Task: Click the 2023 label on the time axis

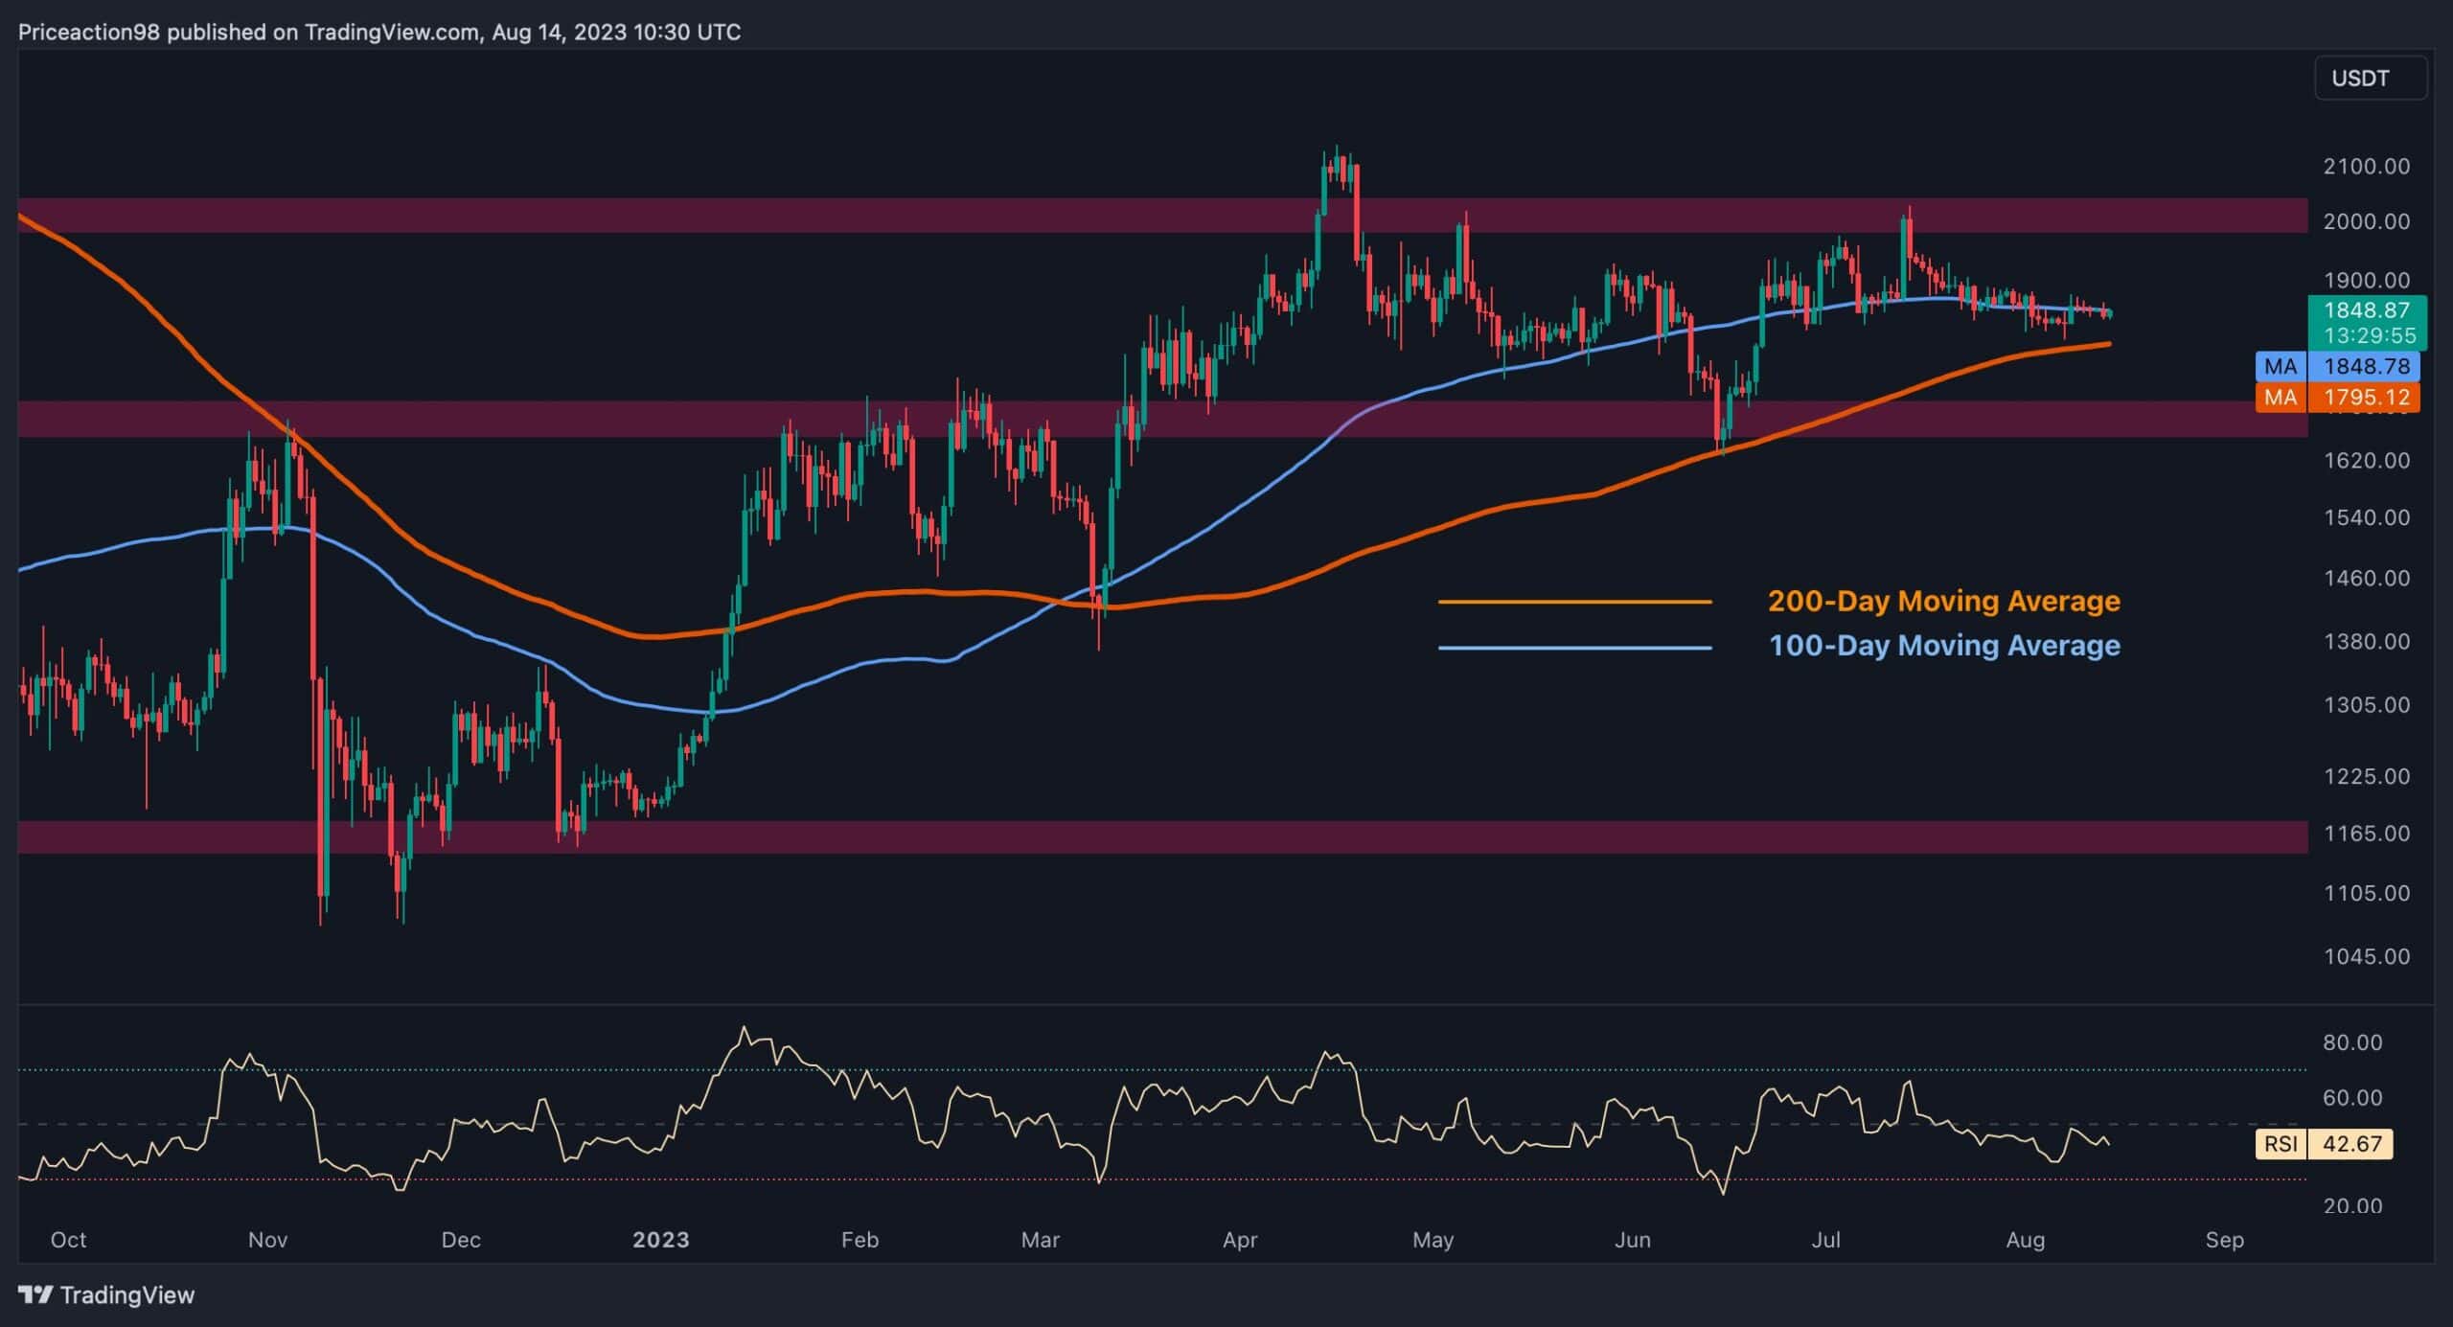Action: coord(660,1239)
